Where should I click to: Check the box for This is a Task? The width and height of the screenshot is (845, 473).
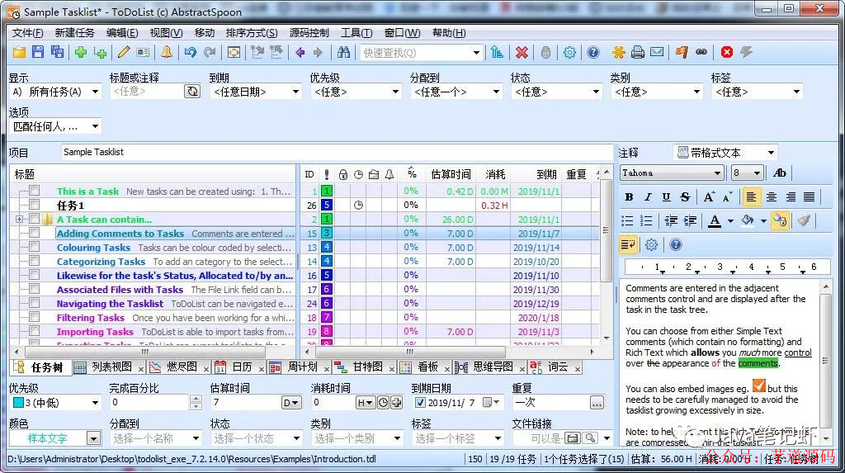click(35, 191)
